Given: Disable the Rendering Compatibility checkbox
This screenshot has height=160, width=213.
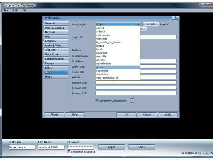Looking at the screenshot, I should 97,100.
